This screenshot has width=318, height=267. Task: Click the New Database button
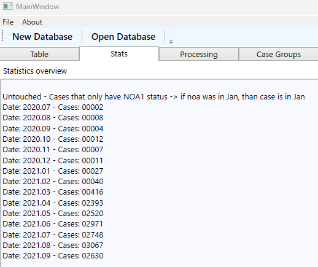coord(42,37)
